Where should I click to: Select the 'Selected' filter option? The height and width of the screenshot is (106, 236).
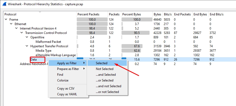pos(102,63)
